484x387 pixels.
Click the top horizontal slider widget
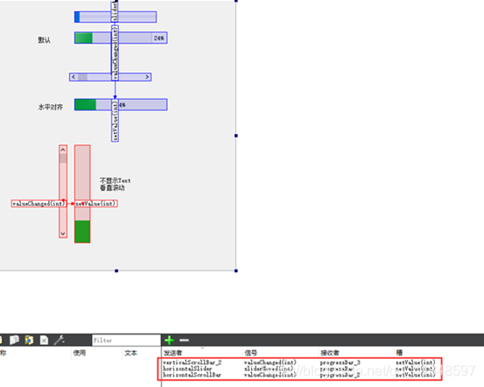point(116,17)
